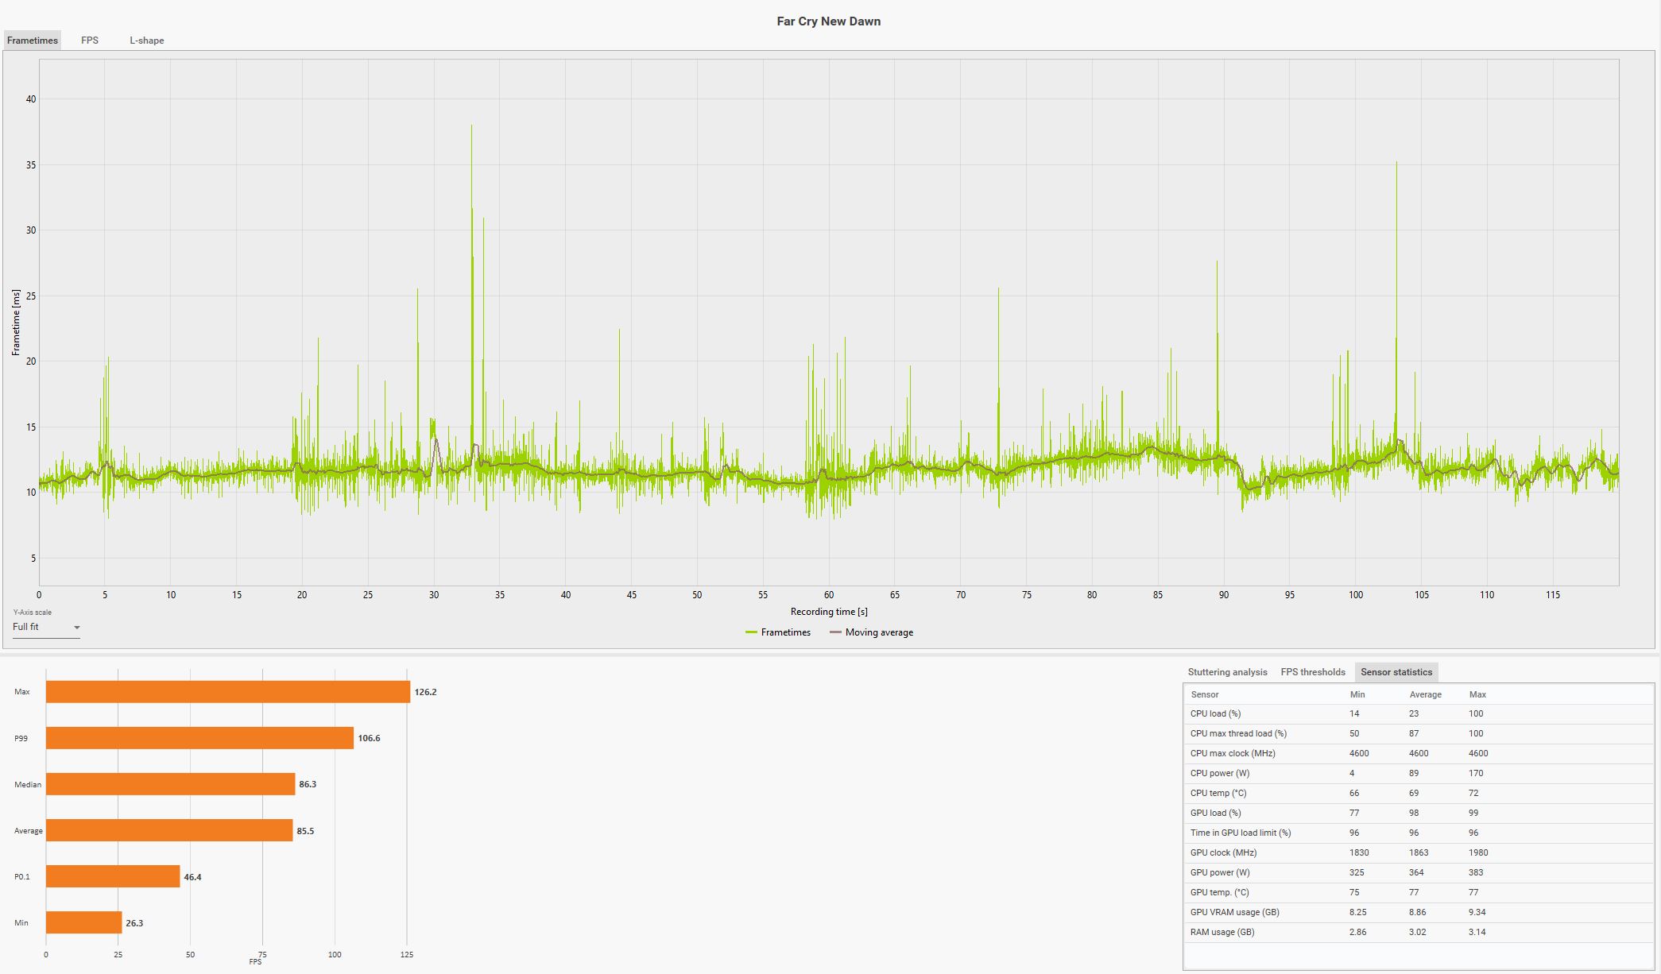
Task: Click the orange Min bar showing 26.3
Action: 83,923
